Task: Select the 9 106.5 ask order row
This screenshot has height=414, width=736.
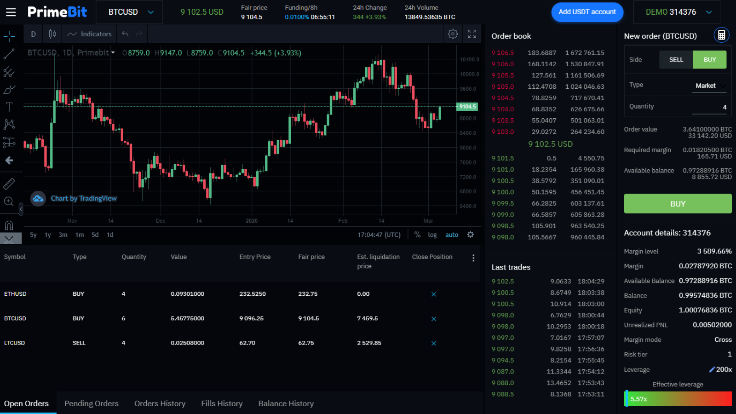Action: click(x=548, y=53)
